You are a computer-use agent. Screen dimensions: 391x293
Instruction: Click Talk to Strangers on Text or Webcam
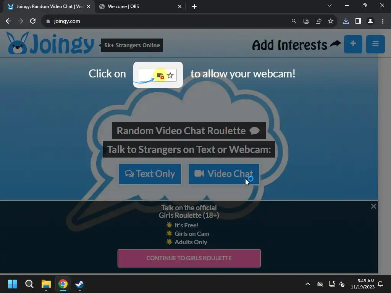(x=189, y=150)
